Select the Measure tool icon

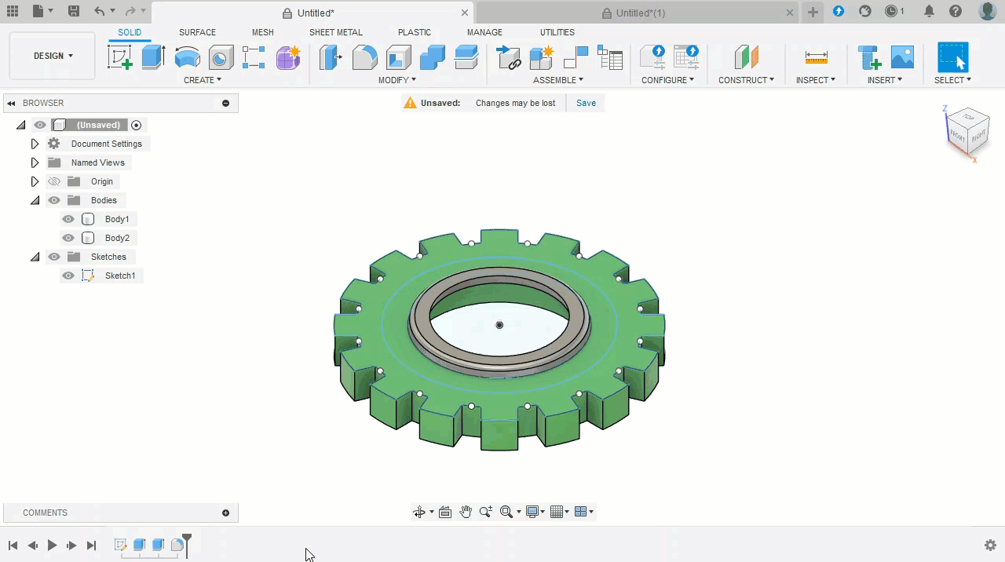click(x=816, y=57)
